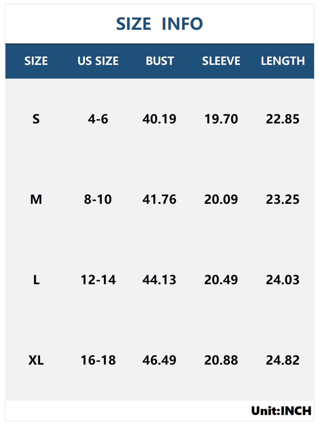This screenshot has height=425, width=319.
Task: Select the SLEEVE column header
Action: coord(221,61)
